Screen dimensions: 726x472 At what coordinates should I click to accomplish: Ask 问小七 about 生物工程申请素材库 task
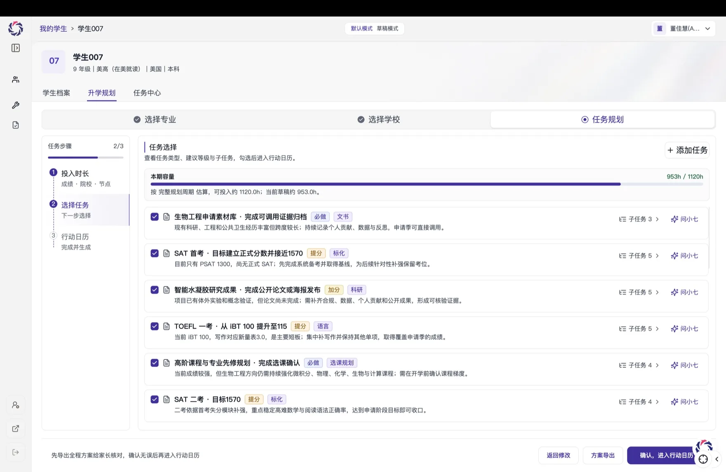[685, 219]
